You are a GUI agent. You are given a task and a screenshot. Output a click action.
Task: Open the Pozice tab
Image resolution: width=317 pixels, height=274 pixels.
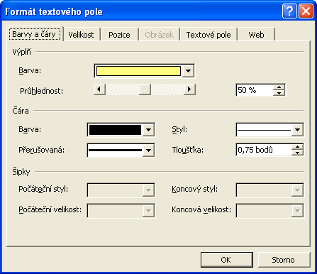pyautogui.click(x=119, y=35)
